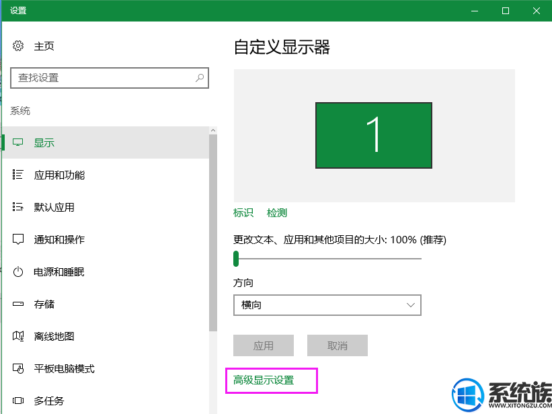Image resolution: width=552 pixels, height=414 pixels.
Task: Click the 标识 identify link
Action: pos(243,212)
